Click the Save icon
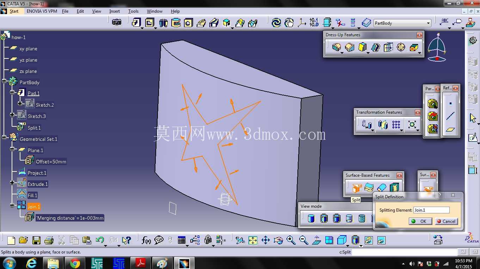Viewport: 480px width, 269px height. 36,240
